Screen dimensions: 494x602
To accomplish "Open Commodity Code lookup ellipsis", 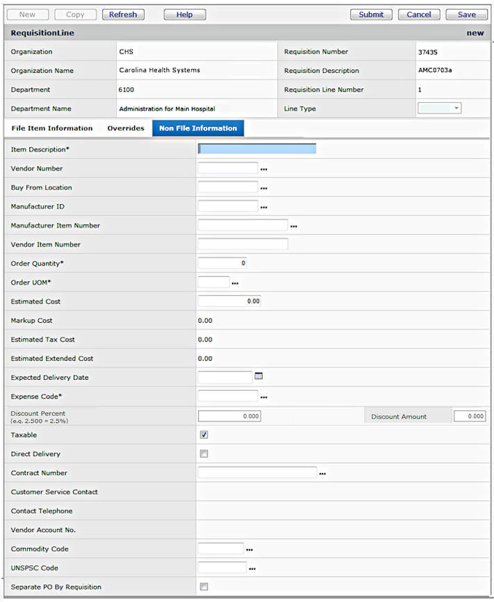I will 249,550.
